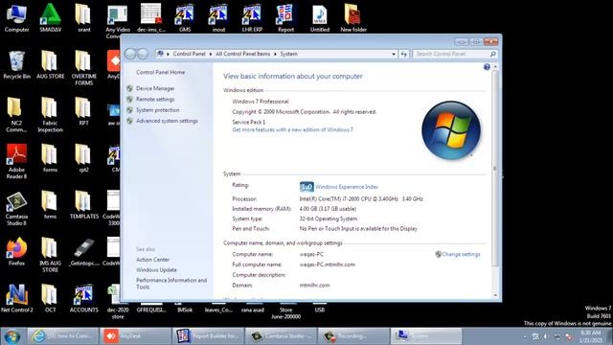Open the Untitled audio file icon

coord(319,17)
